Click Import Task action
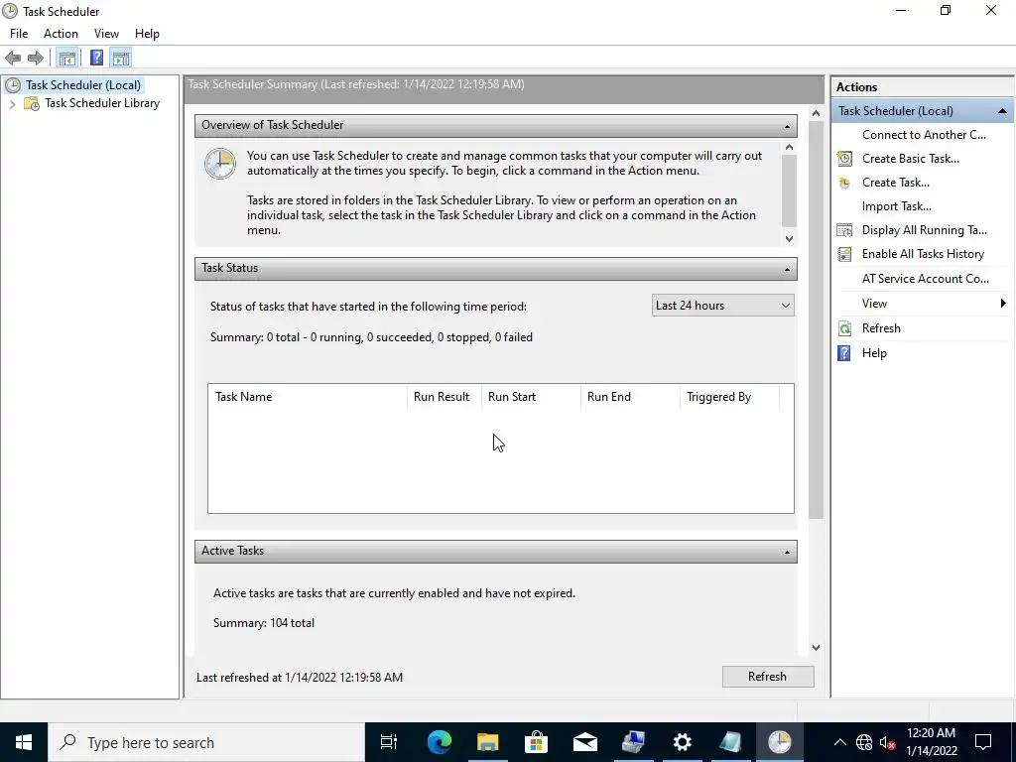The image size is (1016, 762). tap(897, 206)
